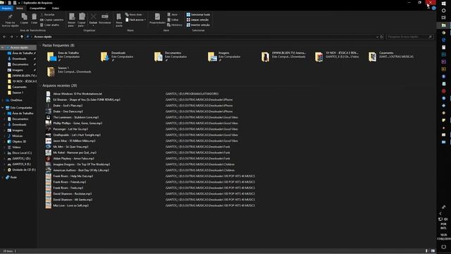
Task: Select Ativar Windows 10 Pro Workstations.txt
Action: pyautogui.click(x=78, y=94)
